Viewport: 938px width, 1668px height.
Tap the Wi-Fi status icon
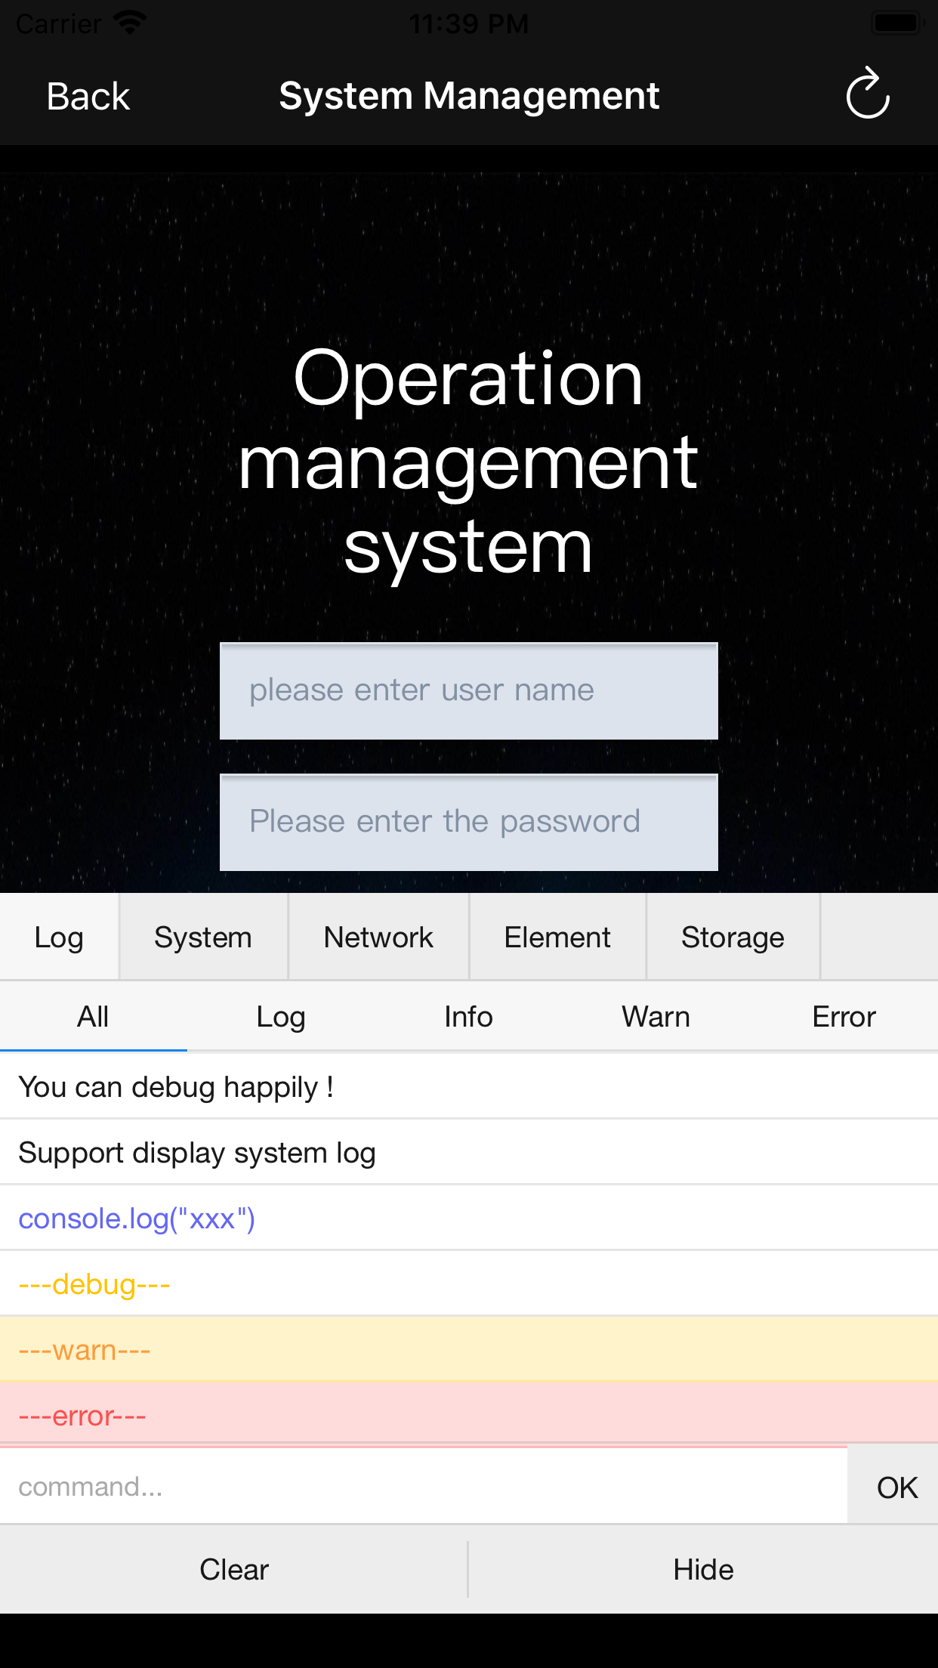(130, 21)
